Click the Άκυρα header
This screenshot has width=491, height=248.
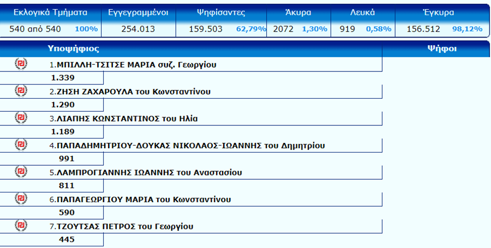(298, 13)
